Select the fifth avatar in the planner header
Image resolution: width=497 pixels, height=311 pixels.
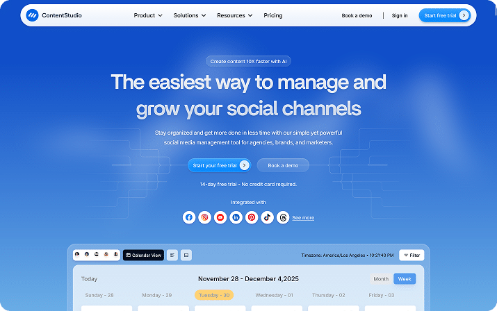[x=116, y=254]
